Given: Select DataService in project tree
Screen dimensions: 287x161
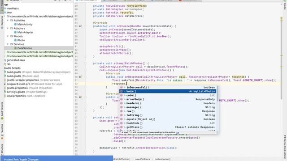Looking at the screenshot, I should pyautogui.click(x=25, y=48).
